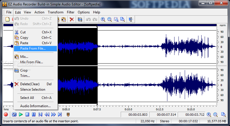Play the audio with the green Play button
Image resolution: width=230 pixels, height=126 pixels.
[21, 114]
